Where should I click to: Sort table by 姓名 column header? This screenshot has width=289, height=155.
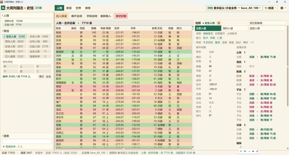(59, 28)
